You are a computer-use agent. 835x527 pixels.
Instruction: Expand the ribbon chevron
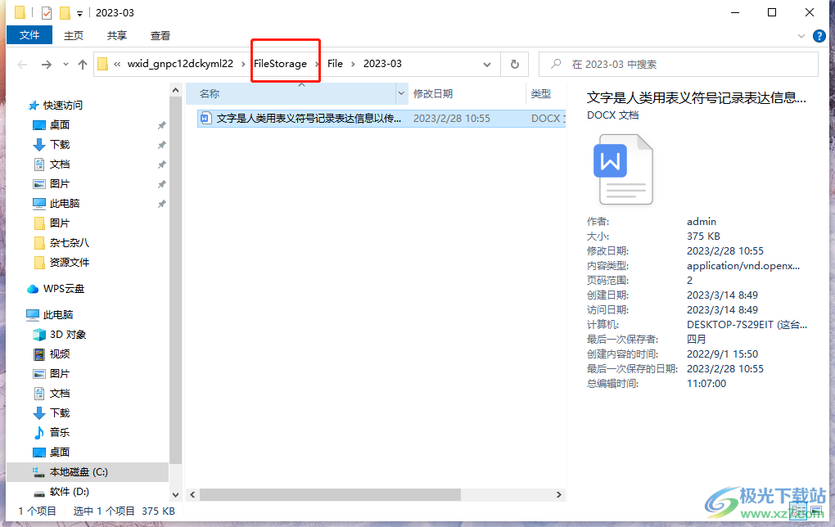tap(801, 36)
